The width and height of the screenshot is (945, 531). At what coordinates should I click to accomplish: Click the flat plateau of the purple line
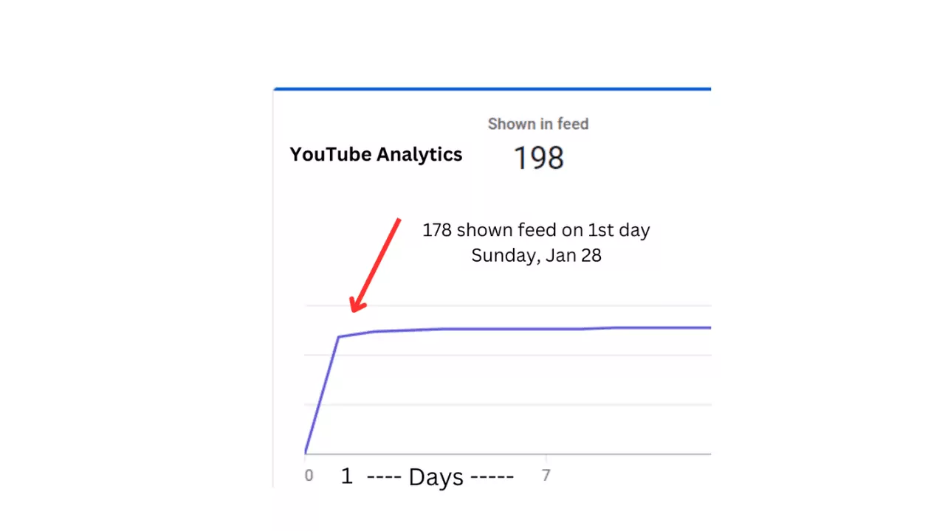[x=517, y=329]
